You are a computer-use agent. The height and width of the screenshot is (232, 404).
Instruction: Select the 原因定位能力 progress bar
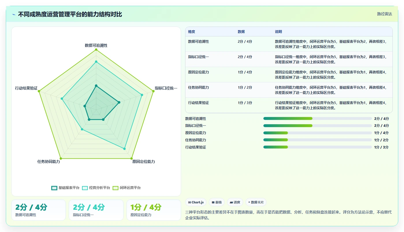click(x=318, y=133)
